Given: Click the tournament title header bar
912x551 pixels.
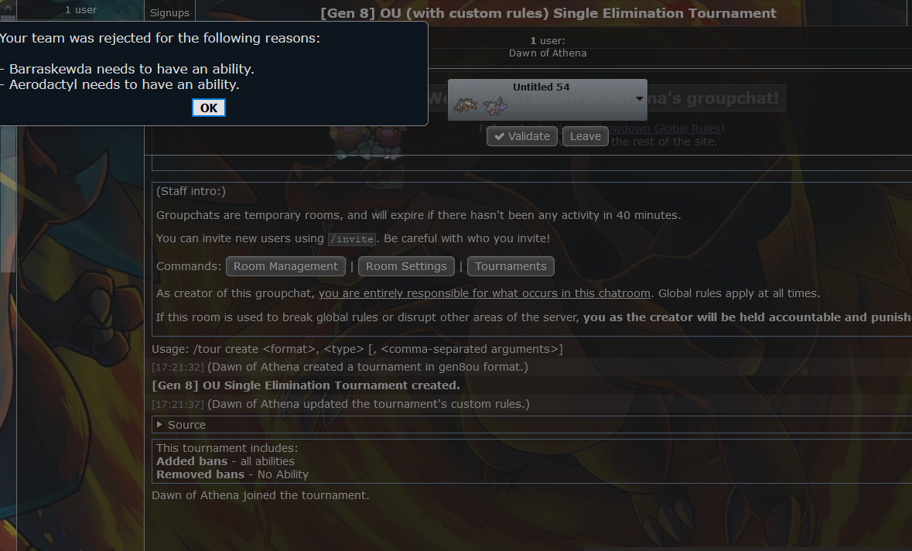Looking at the screenshot, I should coord(548,13).
